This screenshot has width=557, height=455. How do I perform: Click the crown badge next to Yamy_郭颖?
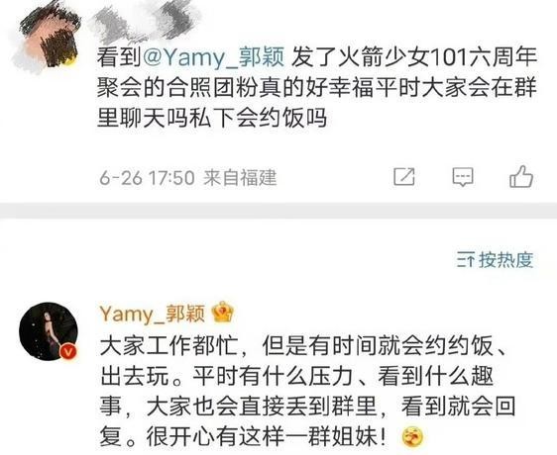point(222,313)
